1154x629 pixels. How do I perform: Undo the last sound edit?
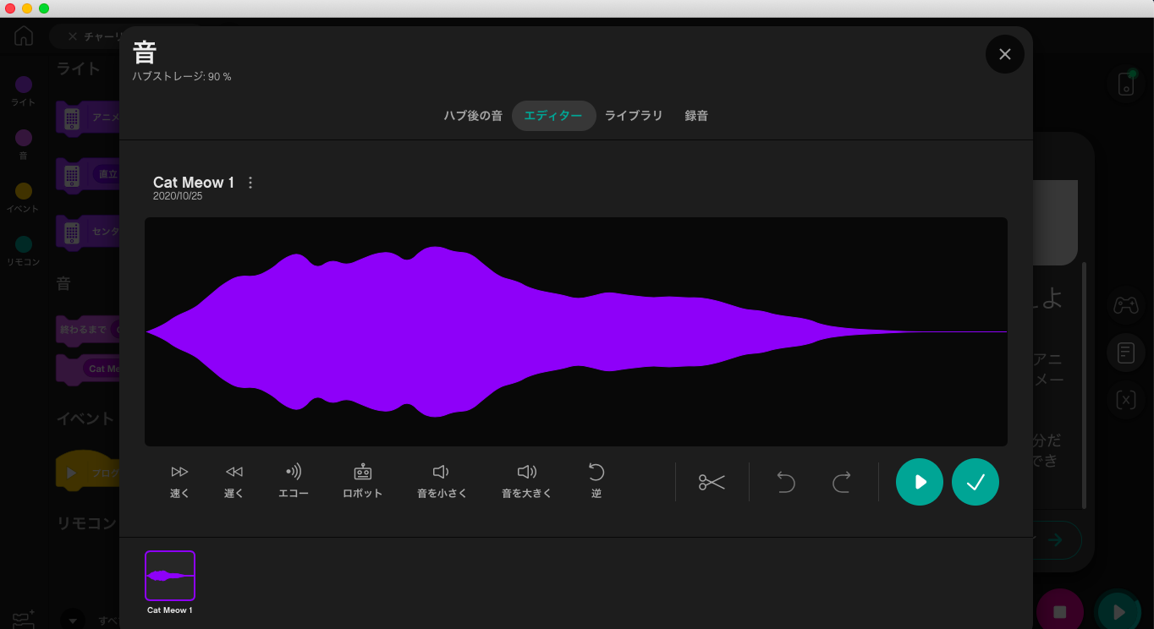tap(784, 481)
